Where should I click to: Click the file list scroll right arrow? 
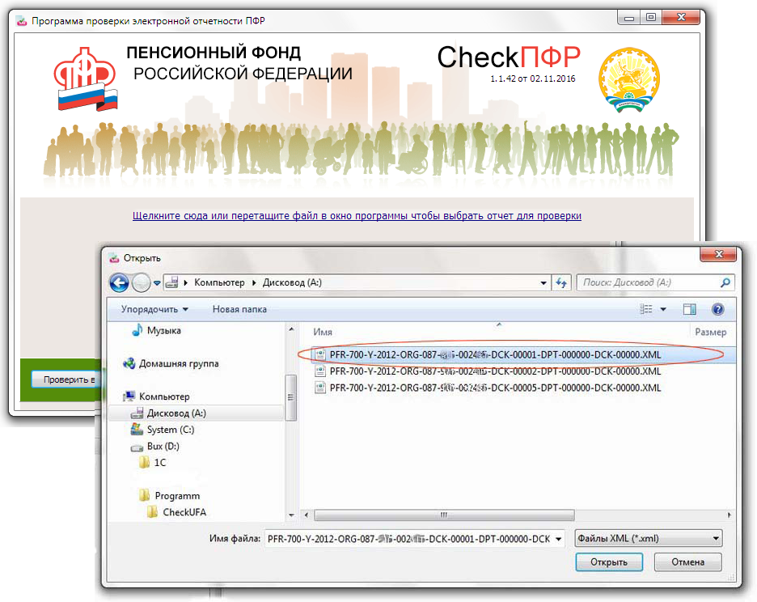click(x=729, y=515)
